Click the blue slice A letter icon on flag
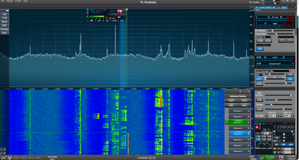Viewport: 299px width, 160px height. (x=124, y=11)
